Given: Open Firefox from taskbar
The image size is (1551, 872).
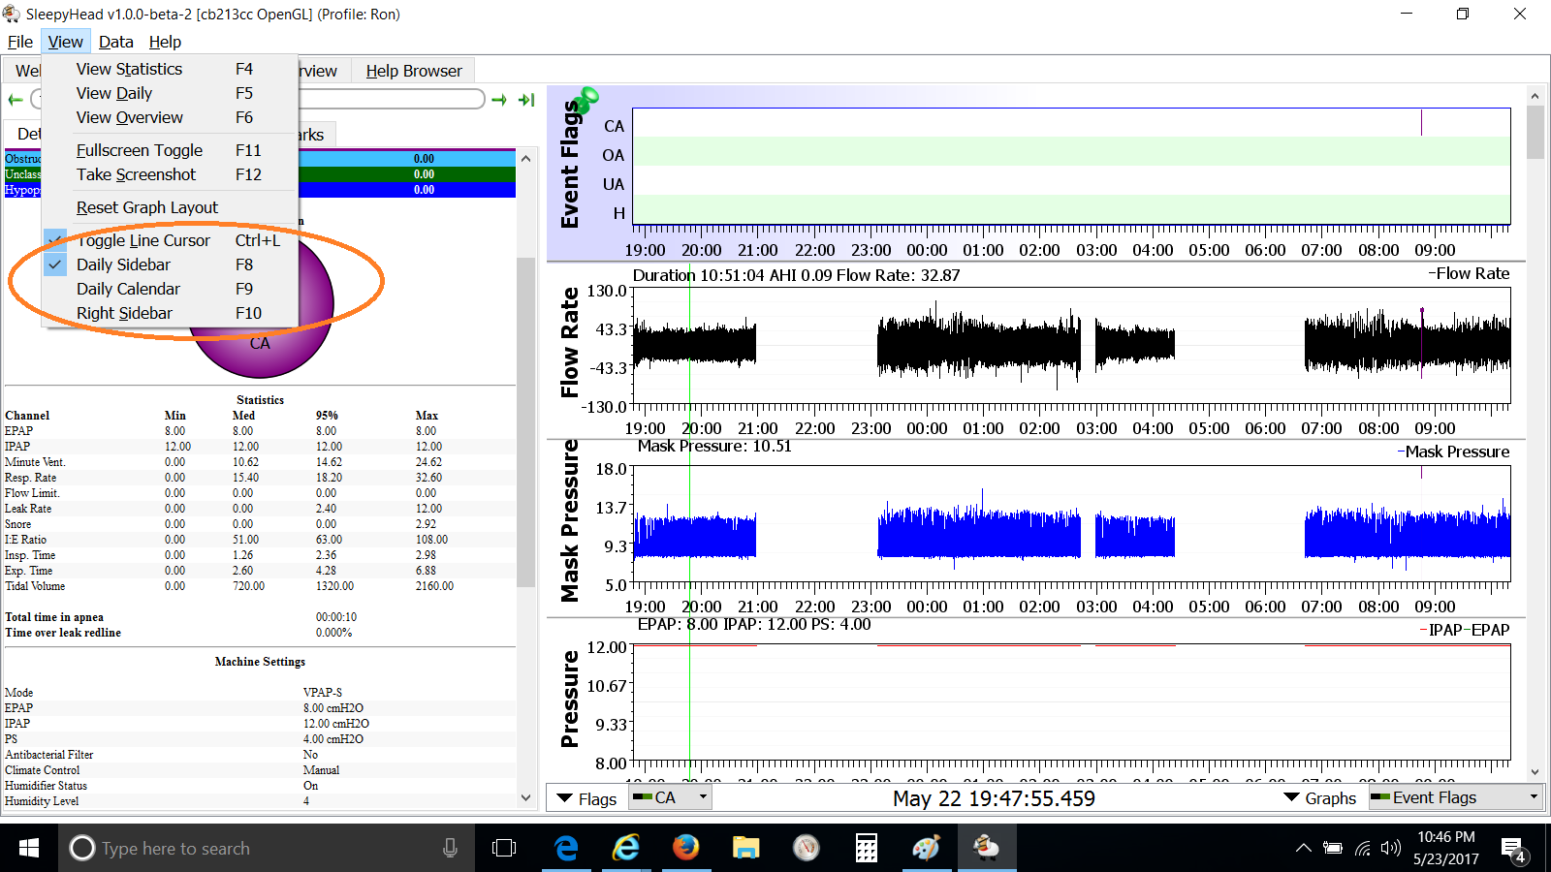Looking at the screenshot, I should [686, 848].
